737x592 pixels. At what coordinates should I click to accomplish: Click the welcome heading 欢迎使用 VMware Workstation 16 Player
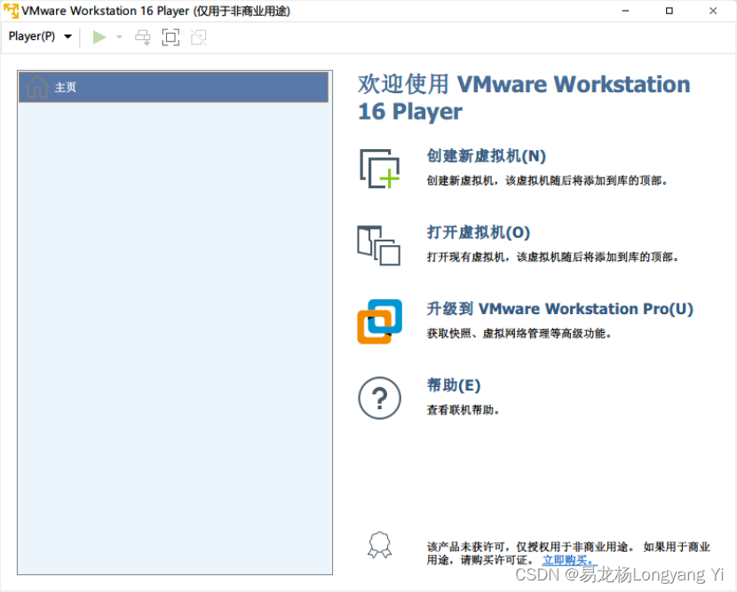(524, 98)
